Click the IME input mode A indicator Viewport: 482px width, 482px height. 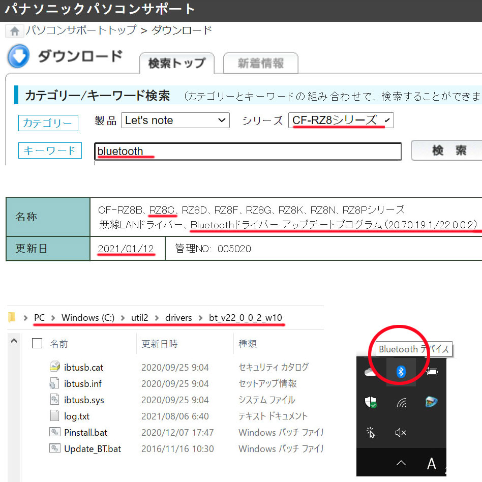pyautogui.click(x=431, y=464)
